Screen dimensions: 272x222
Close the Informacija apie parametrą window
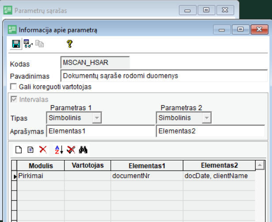click(259, 29)
